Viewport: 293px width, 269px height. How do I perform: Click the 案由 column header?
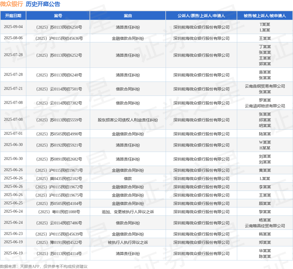click(128, 16)
